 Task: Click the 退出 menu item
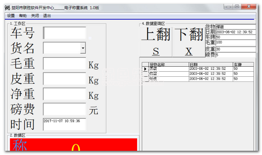tap(47, 16)
